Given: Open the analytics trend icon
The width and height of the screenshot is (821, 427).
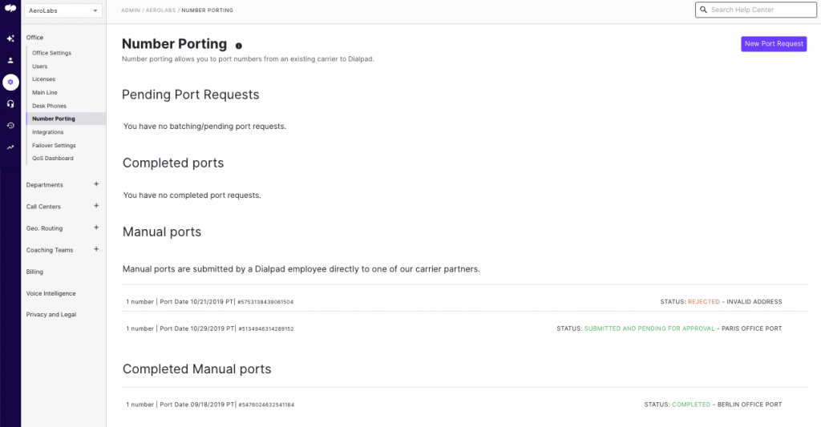Looking at the screenshot, I should tap(10, 147).
